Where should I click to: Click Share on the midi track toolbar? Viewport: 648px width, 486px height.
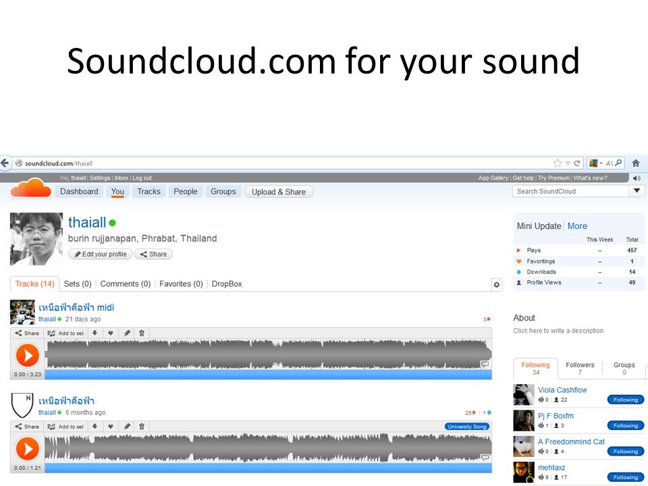click(x=27, y=333)
